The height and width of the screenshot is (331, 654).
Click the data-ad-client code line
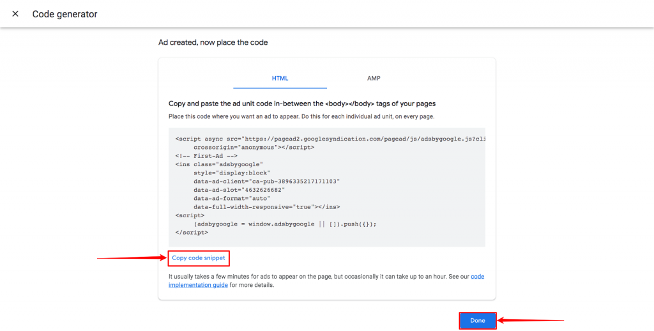[267, 181]
